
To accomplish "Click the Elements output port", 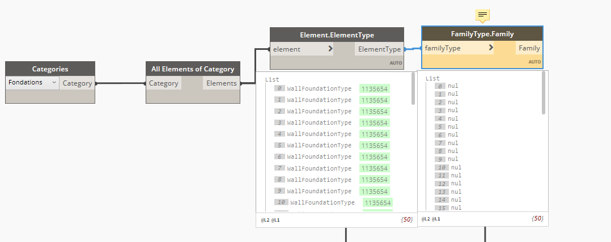I will coord(221,83).
